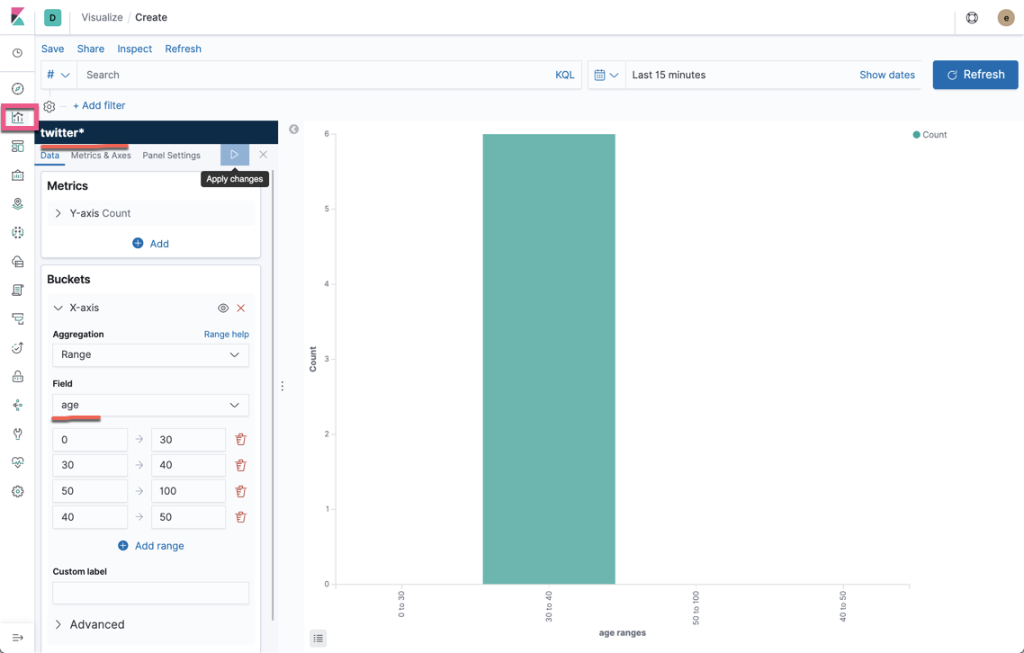Click the blue Refresh button
This screenshot has width=1024, height=653.
coord(975,75)
